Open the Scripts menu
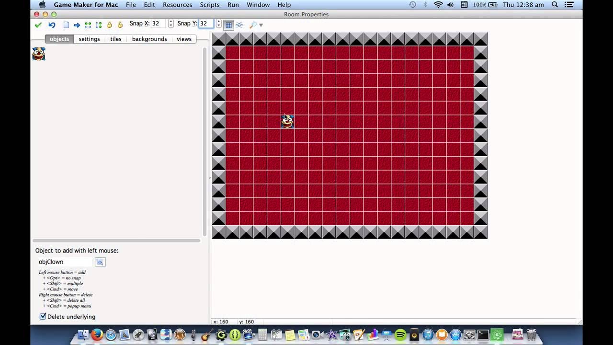The image size is (613, 345). (x=210, y=5)
